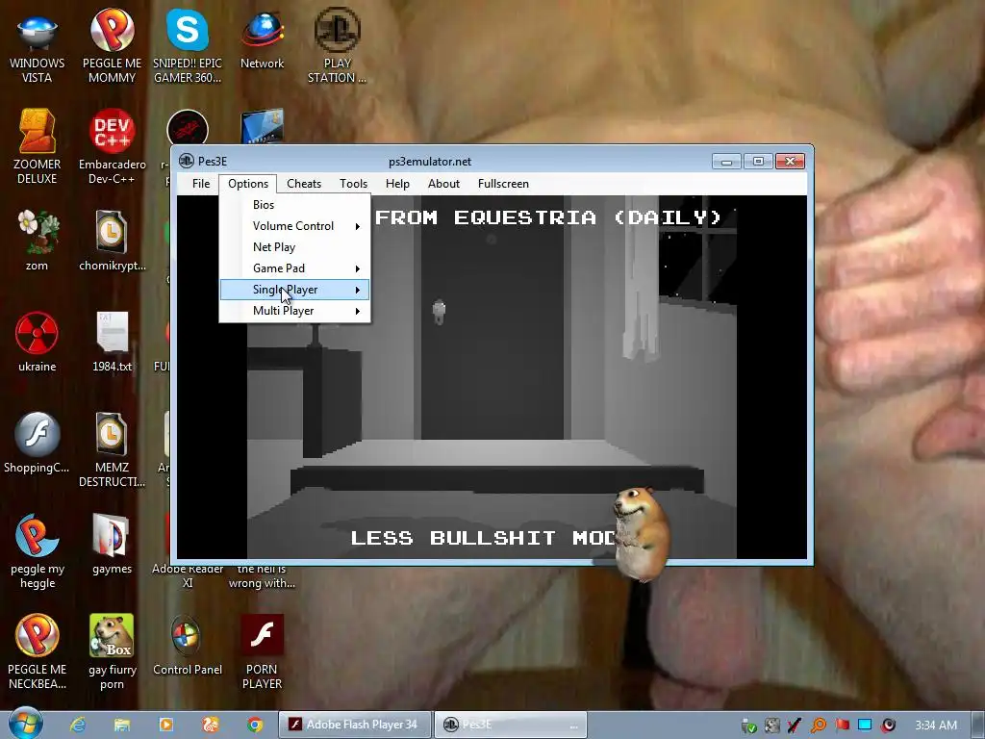Open the Cheats menu

tap(304, 184)
